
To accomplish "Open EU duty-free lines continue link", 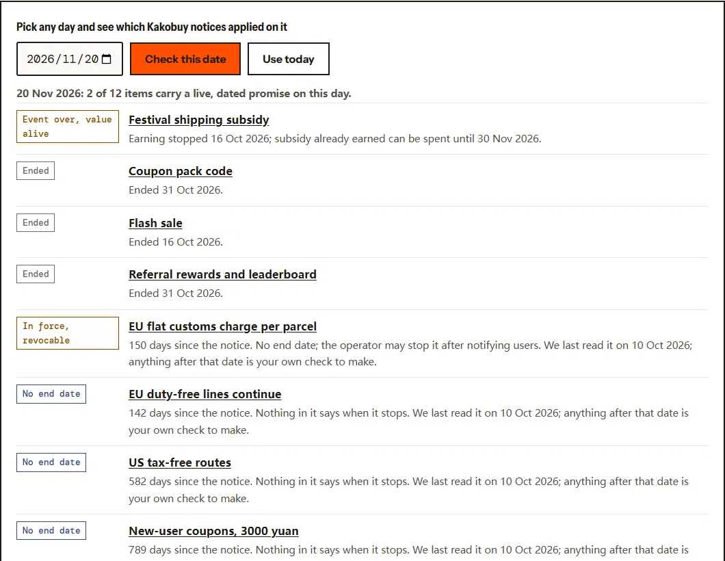I will [205, 394].
